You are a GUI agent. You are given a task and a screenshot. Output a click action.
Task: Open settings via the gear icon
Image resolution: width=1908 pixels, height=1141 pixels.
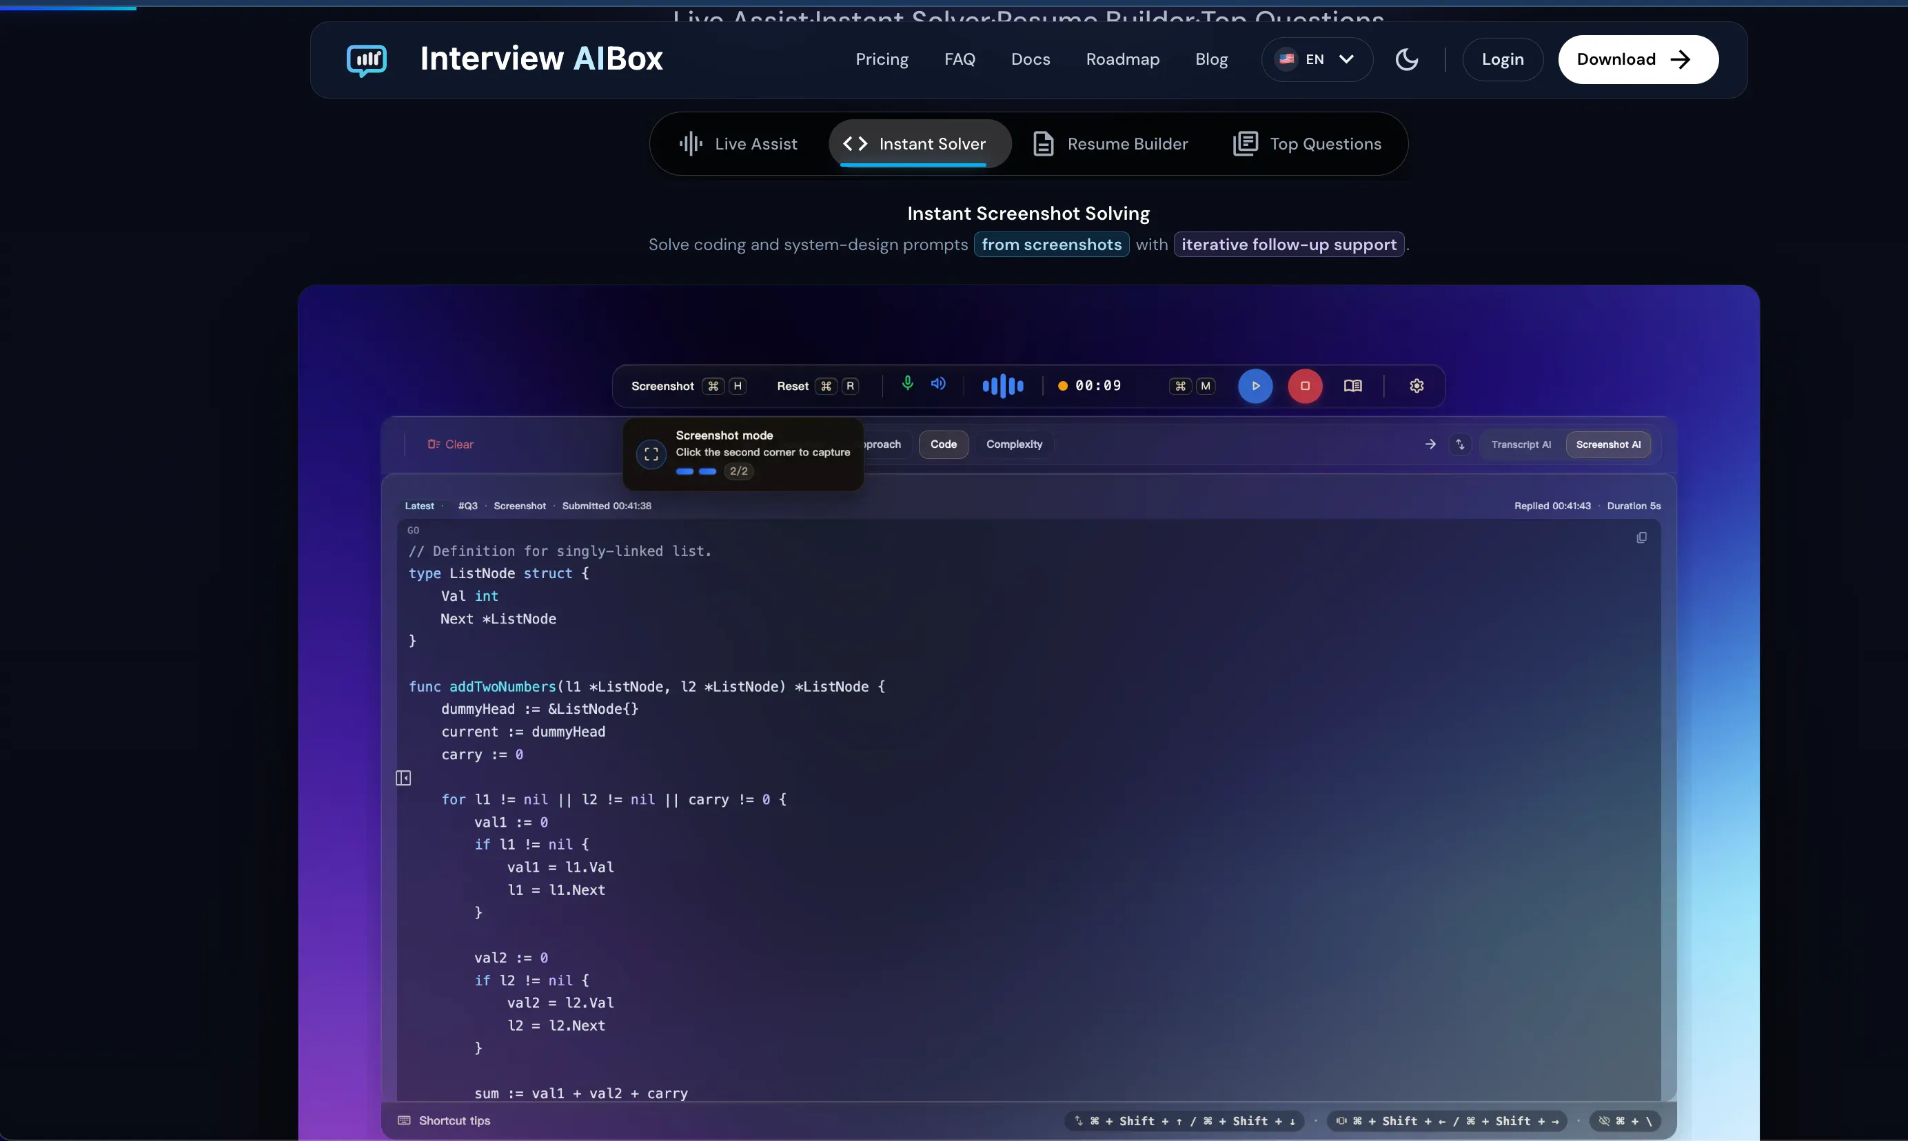[1417, 386]
